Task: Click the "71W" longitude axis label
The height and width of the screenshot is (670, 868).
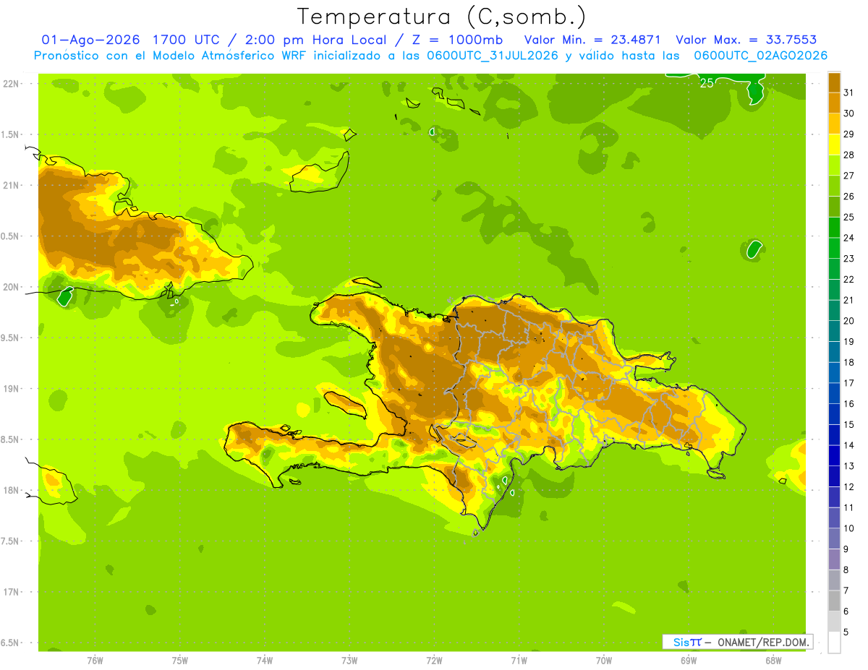Action: [x=519, y=661]
